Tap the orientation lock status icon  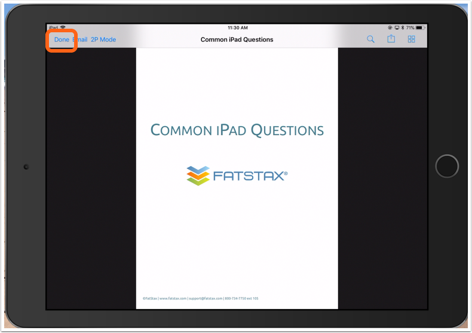[390, 28]
